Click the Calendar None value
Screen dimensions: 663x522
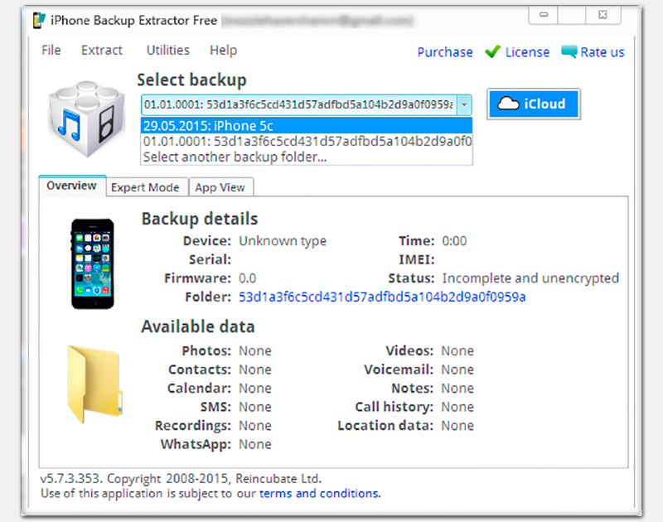pyautogui.click(x=255, y=388)
